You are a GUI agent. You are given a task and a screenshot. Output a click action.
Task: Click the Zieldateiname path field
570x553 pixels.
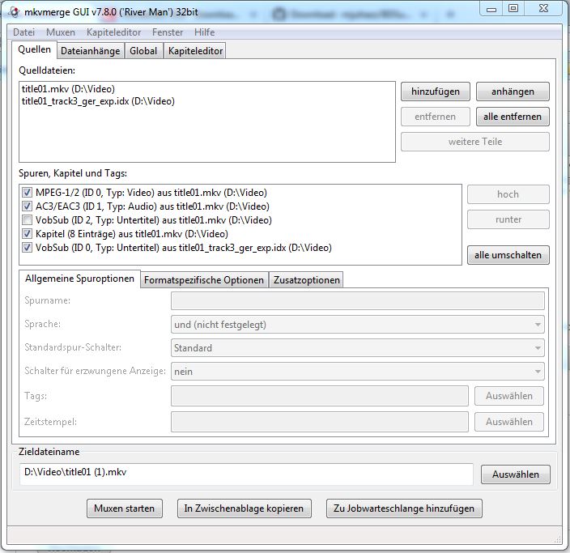(246, 474)
